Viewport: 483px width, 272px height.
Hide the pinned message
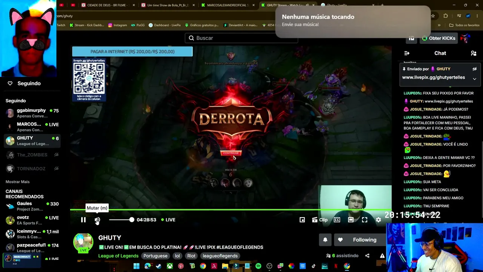475,69
